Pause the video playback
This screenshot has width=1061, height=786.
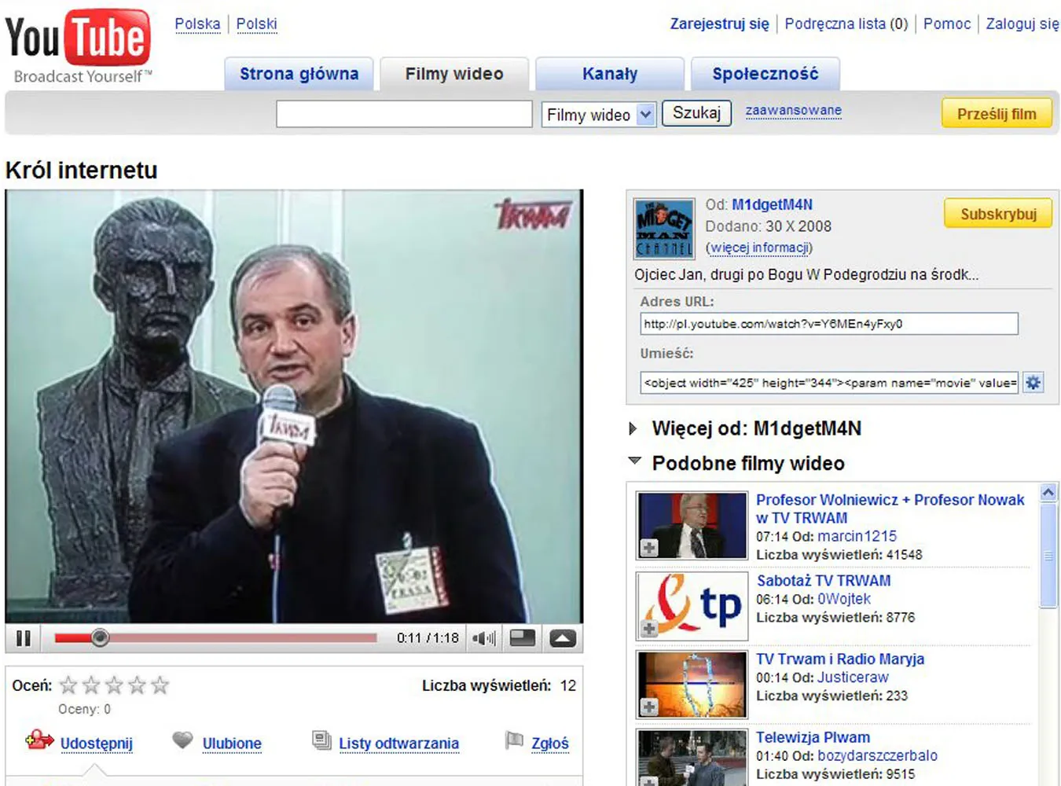click(x=24, y=638)
